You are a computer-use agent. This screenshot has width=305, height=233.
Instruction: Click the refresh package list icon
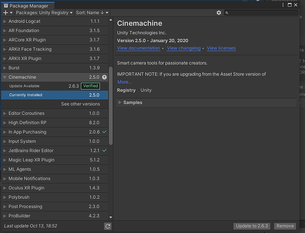pos(108,226)
